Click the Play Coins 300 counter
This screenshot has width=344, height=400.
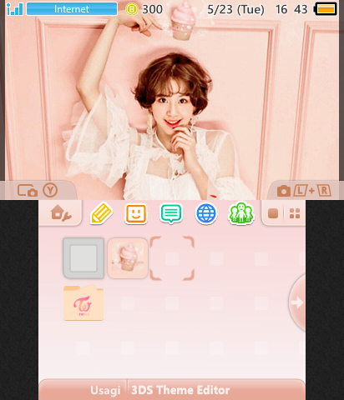tap(144, 9)
